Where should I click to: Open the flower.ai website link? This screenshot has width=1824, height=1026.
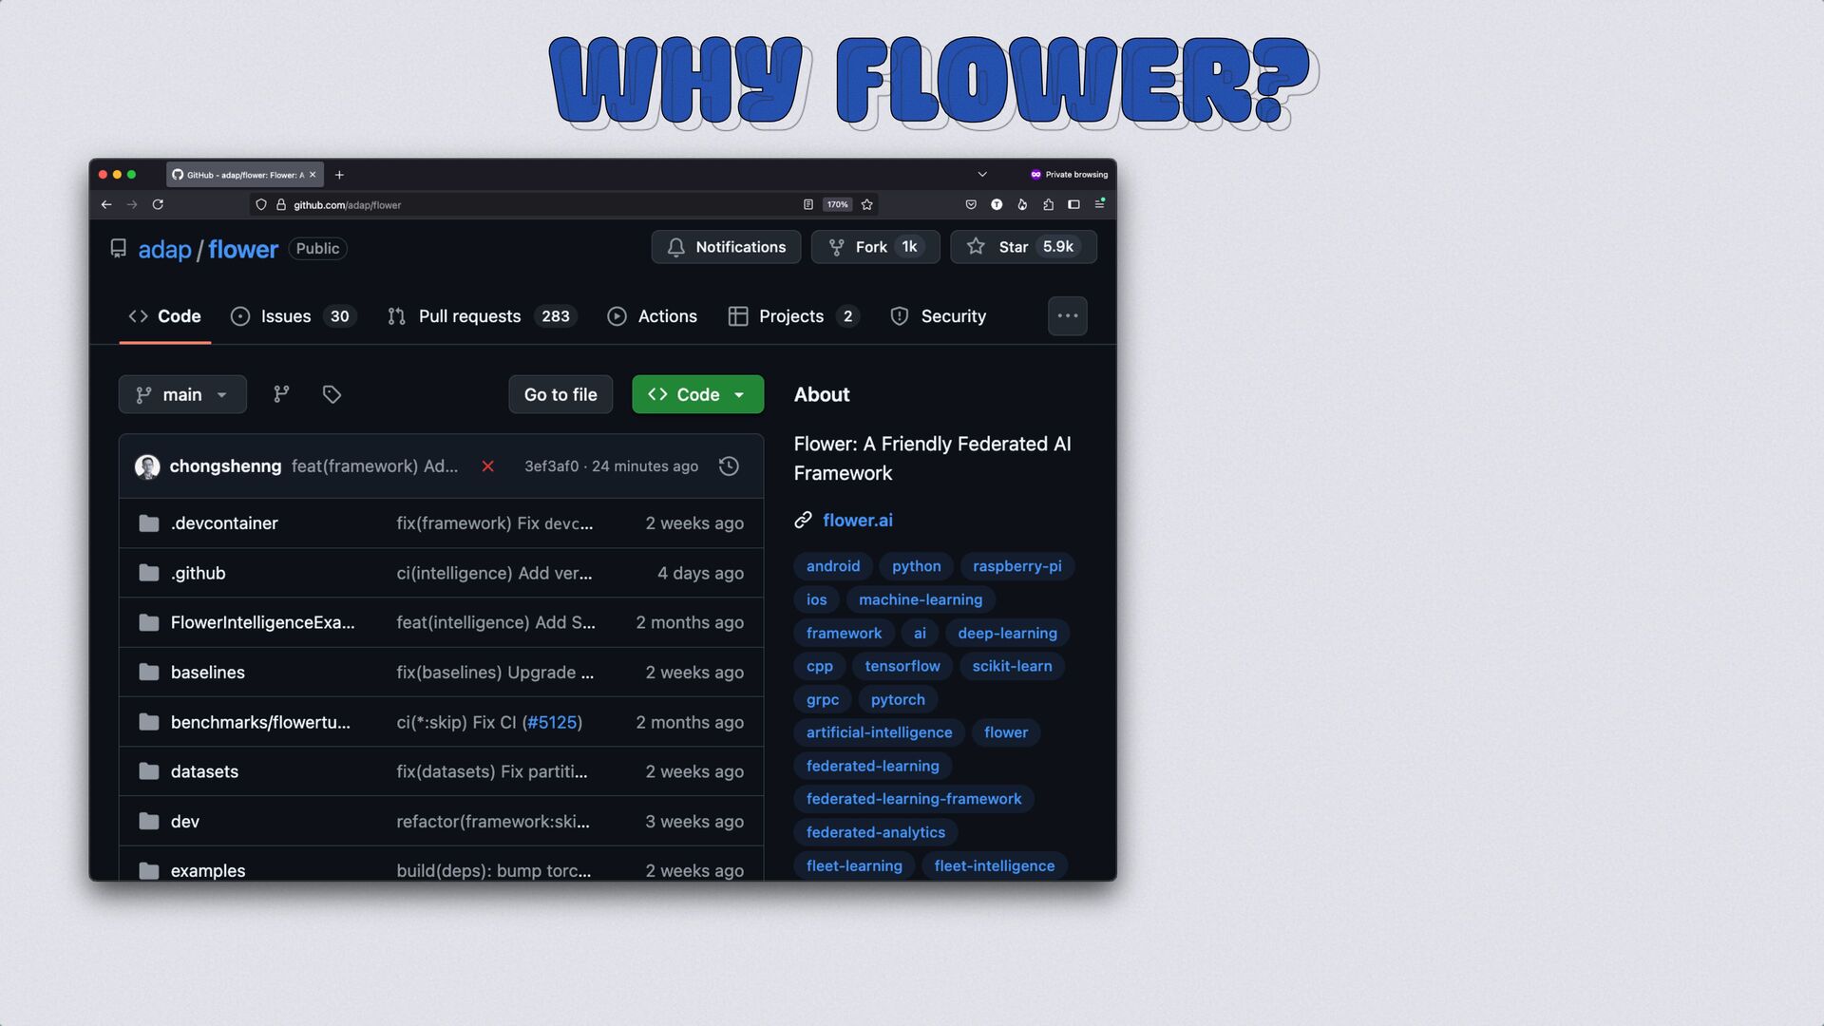pyautogui.click(x=858, y=521)
